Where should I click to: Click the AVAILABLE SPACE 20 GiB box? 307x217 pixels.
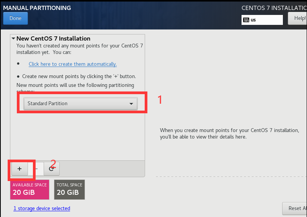point(29,189)
